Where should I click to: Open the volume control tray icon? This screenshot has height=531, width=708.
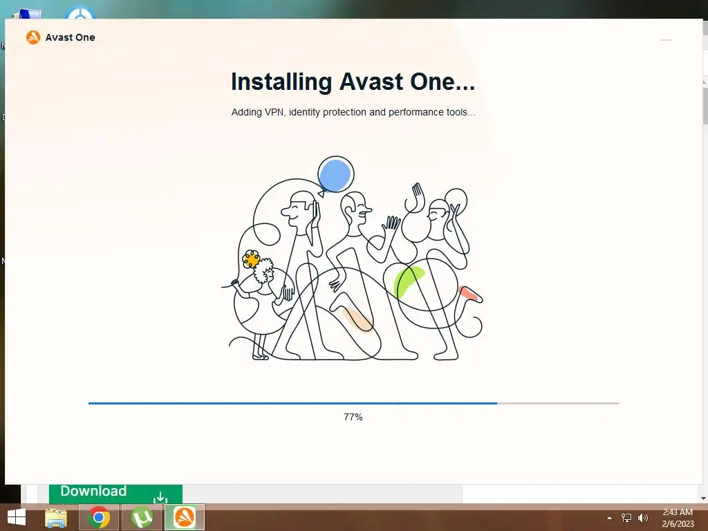click(642, 518)
